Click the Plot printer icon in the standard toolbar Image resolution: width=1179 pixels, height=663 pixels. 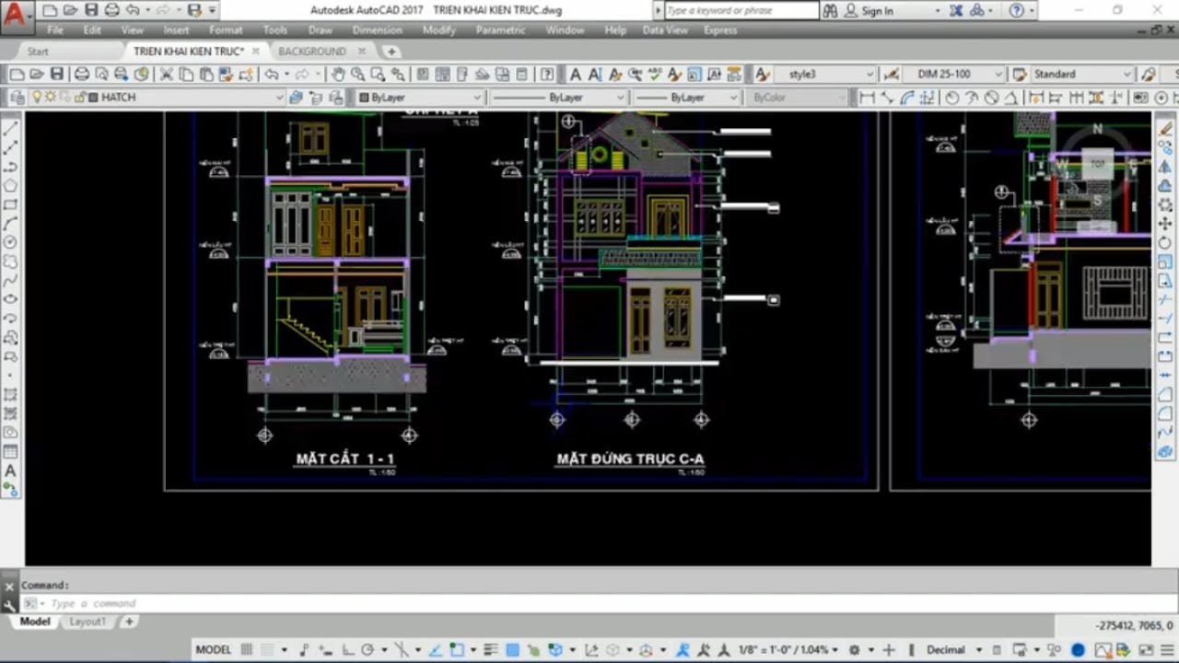[x=81, y=75]
